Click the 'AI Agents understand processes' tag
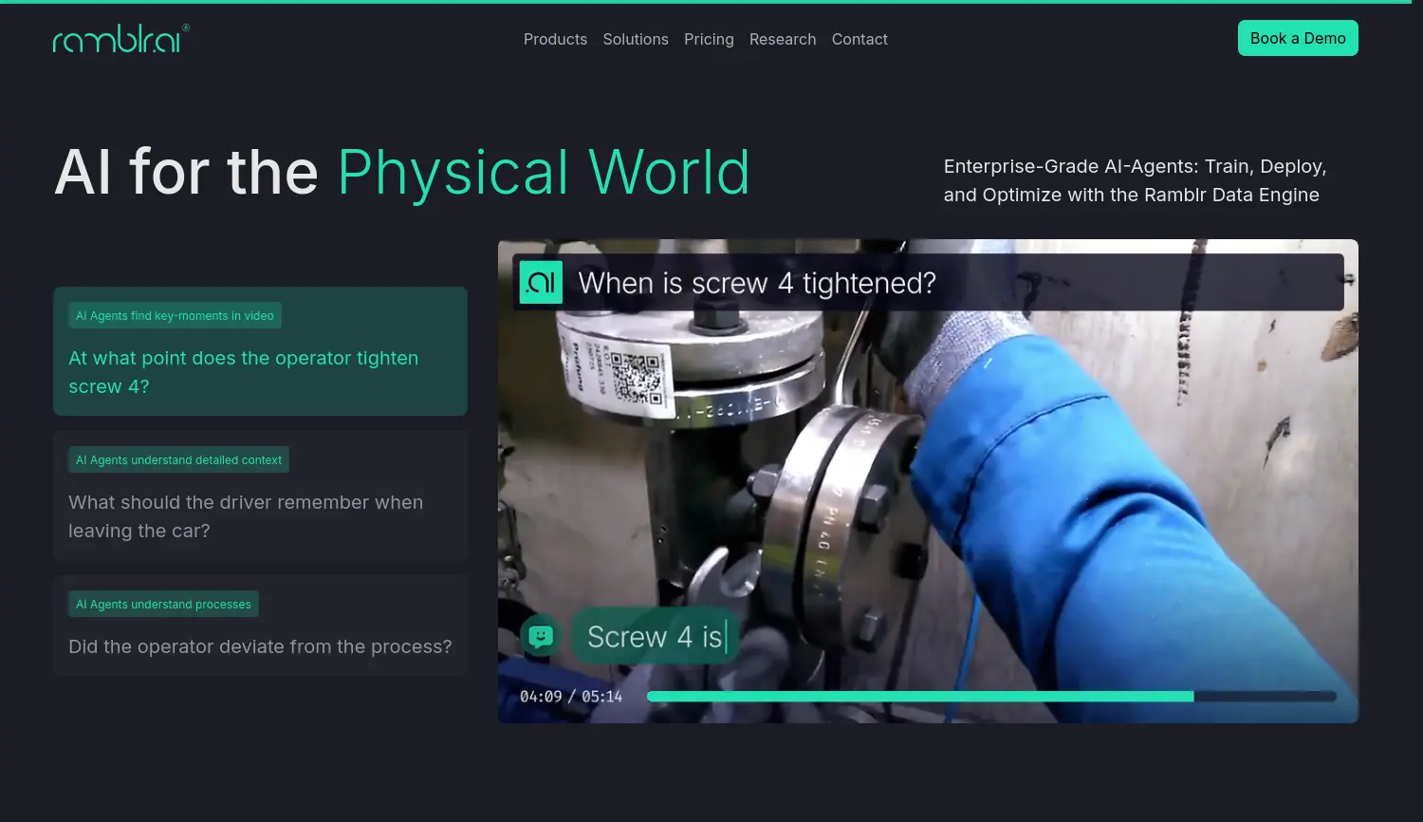This screenshot has height=822, width=1423. [x=163, y=605]
